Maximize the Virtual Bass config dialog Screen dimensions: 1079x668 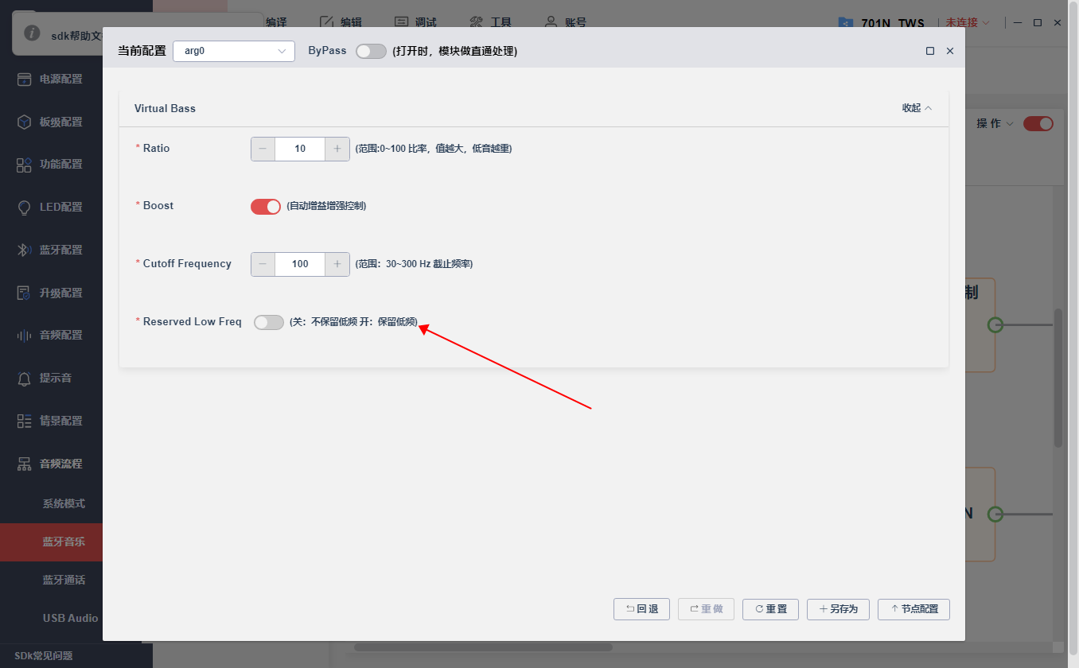930,51
